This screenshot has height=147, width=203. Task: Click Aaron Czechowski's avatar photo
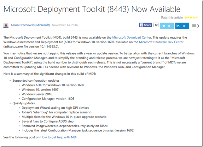pyautogui.click(x=6, y=25)
